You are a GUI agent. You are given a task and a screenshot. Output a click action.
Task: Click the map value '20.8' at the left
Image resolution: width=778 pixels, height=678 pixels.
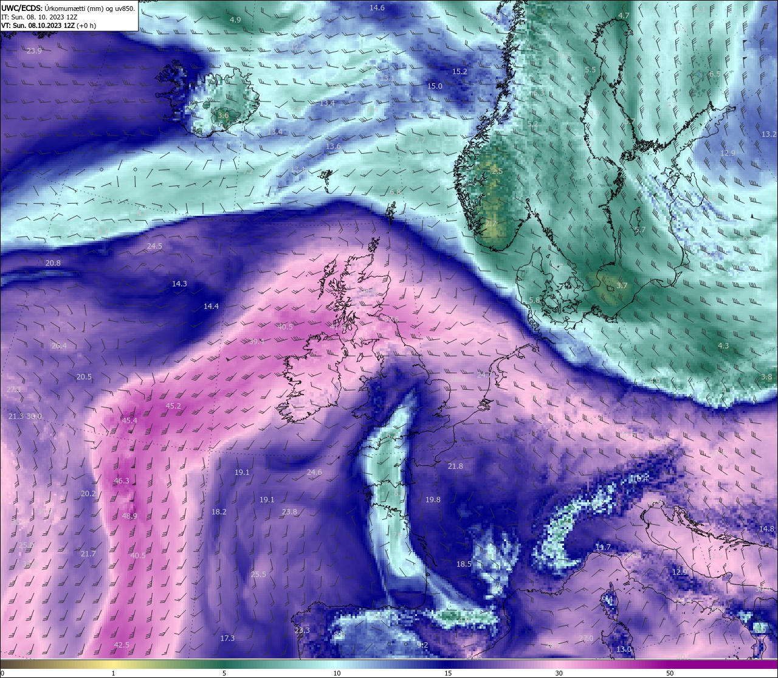pos(53,263)
